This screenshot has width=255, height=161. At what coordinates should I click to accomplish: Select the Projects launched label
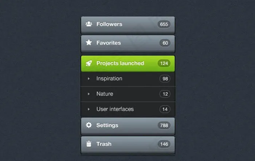(x=120, y=63)
